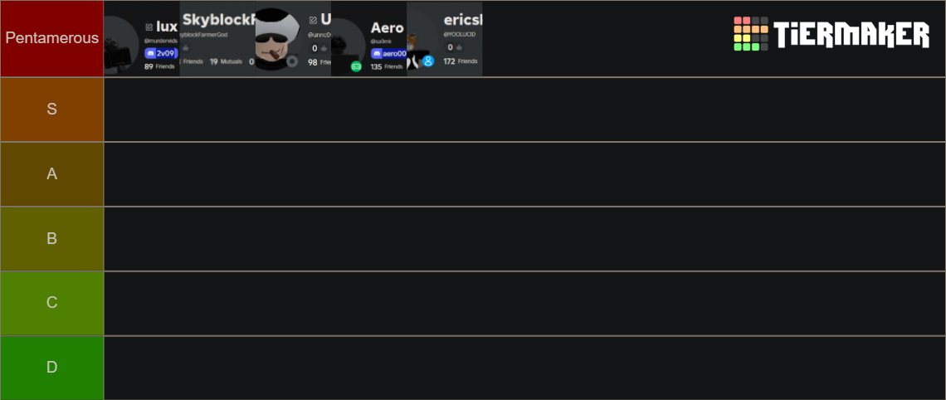This screenshot has height=400, width=946.
Task: Select the green D tier label
Action: pyautogui.click(x=52, y=368)
